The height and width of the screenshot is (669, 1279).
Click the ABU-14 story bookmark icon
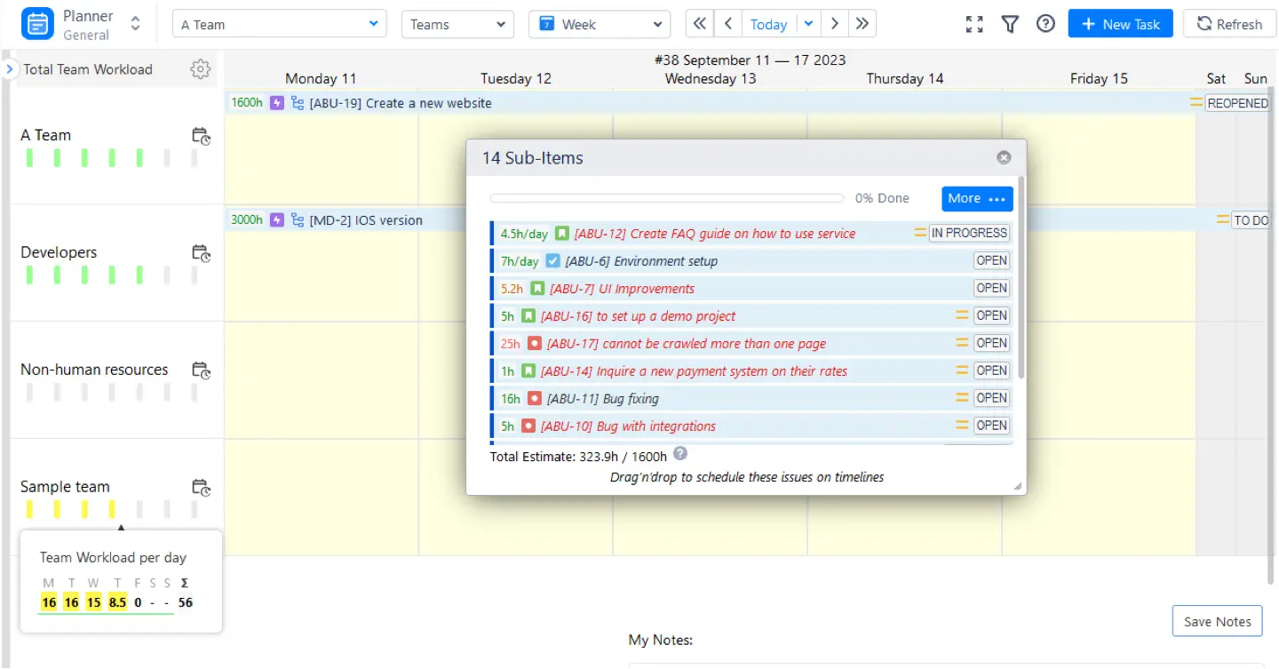pyautogui.click(x=528, y=371)
